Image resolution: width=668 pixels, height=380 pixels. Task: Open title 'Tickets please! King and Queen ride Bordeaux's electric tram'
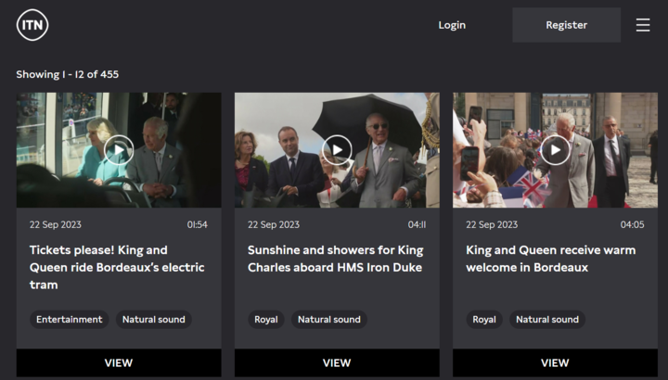pos(117,267)
